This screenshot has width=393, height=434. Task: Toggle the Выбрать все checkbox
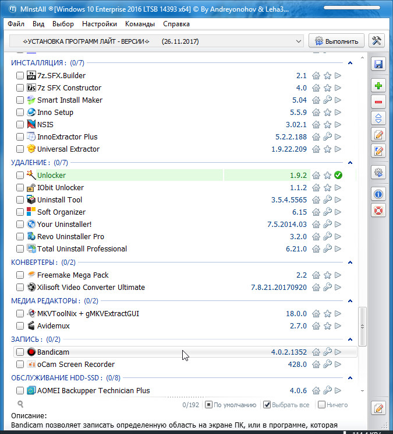[x=267, y=405]
